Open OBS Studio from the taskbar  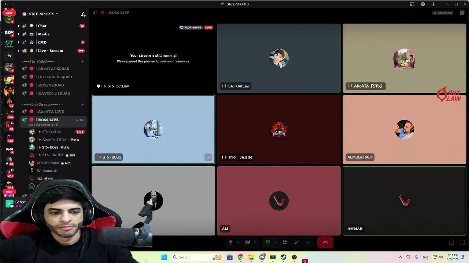click(x=294, y=257)
